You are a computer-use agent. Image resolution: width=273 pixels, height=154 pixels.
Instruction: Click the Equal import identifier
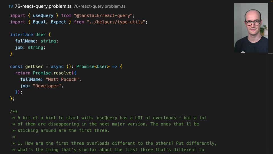[39, 22]
